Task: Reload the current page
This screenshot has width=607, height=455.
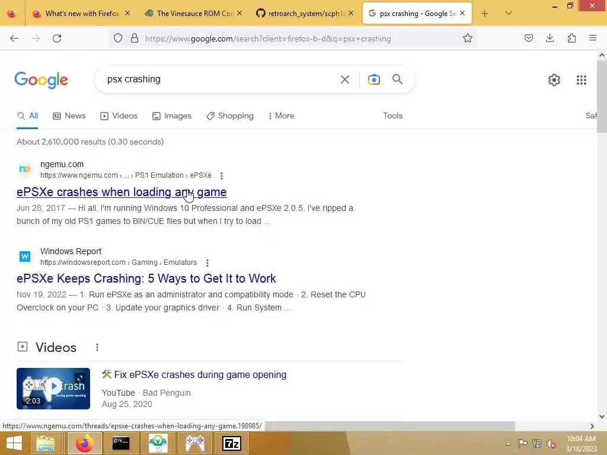Action: pos(57,39)
